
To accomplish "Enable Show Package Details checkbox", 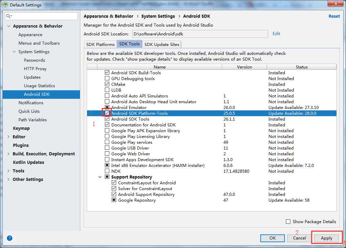I will click(288, 221).
